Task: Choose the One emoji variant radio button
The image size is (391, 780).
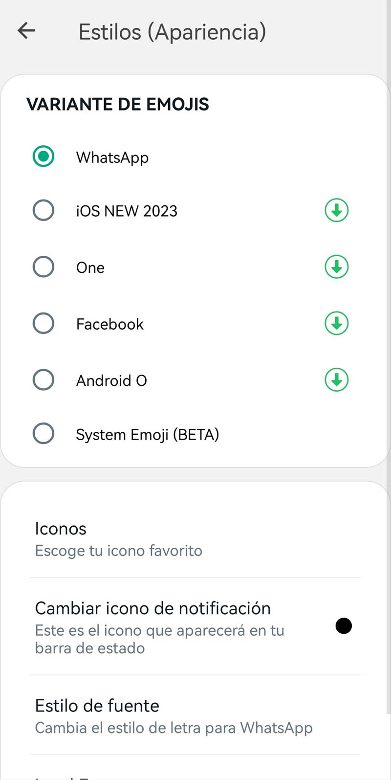Action: 43,267
